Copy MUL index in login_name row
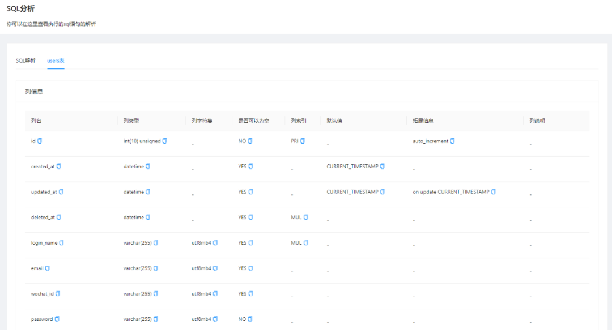The height and width of the screenshot is (330, 612). (305, 243)
